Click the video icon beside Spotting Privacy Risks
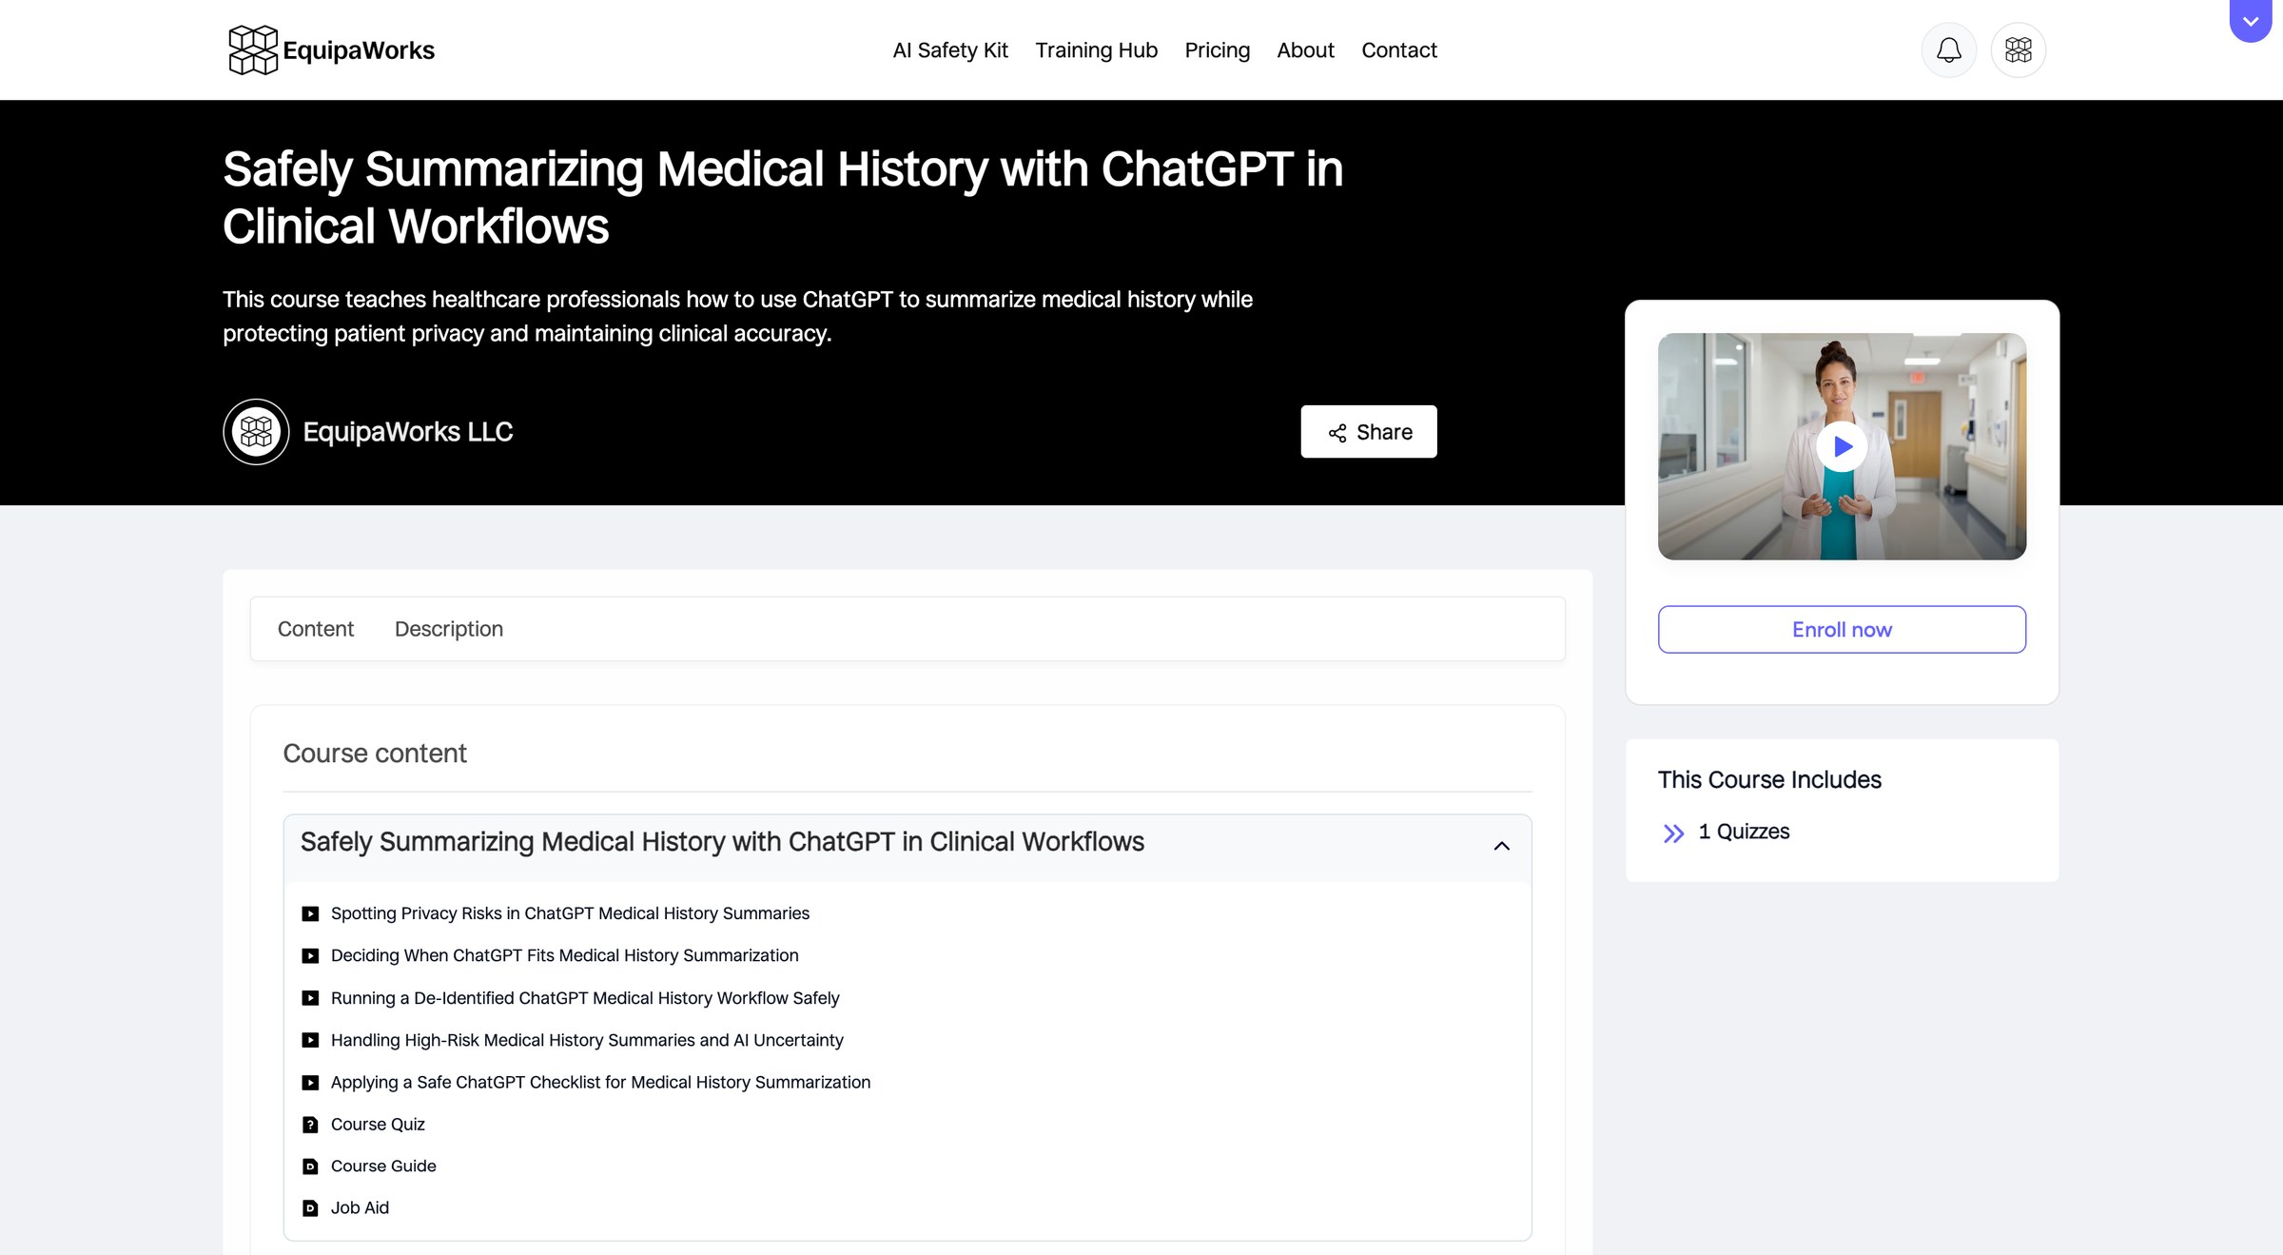 pos(310,913)
